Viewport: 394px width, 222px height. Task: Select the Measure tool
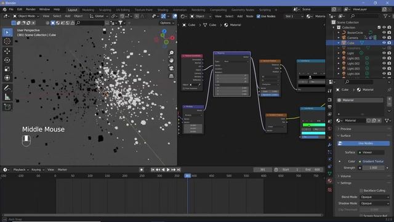pyautogui.click(x=7, y=97)
